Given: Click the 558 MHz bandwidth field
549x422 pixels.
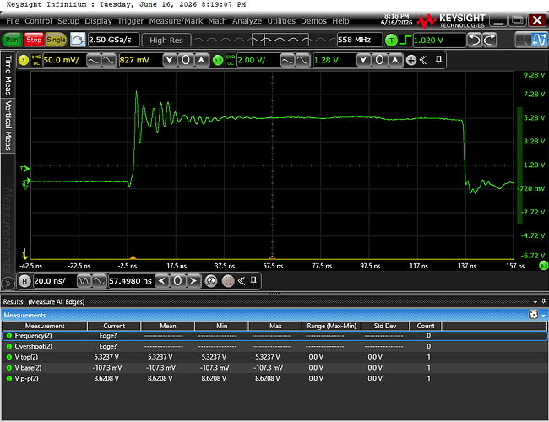Looking at the screenshot, I should [359, 40].
